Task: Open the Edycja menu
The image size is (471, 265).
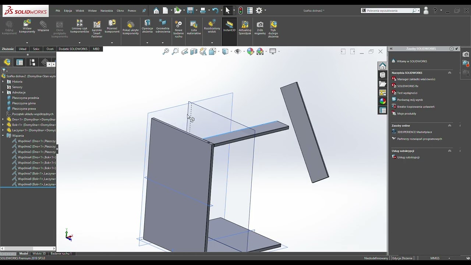Action: coord(68,11)
